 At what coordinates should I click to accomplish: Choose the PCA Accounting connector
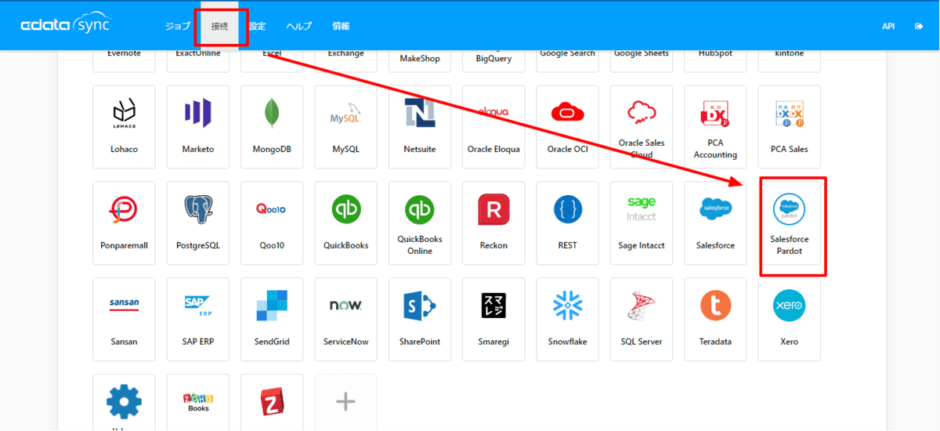coord(715,127)
